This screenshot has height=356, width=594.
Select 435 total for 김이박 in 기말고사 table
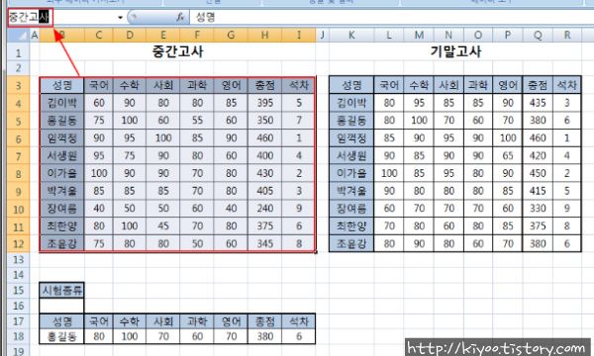tap(538, 103)
